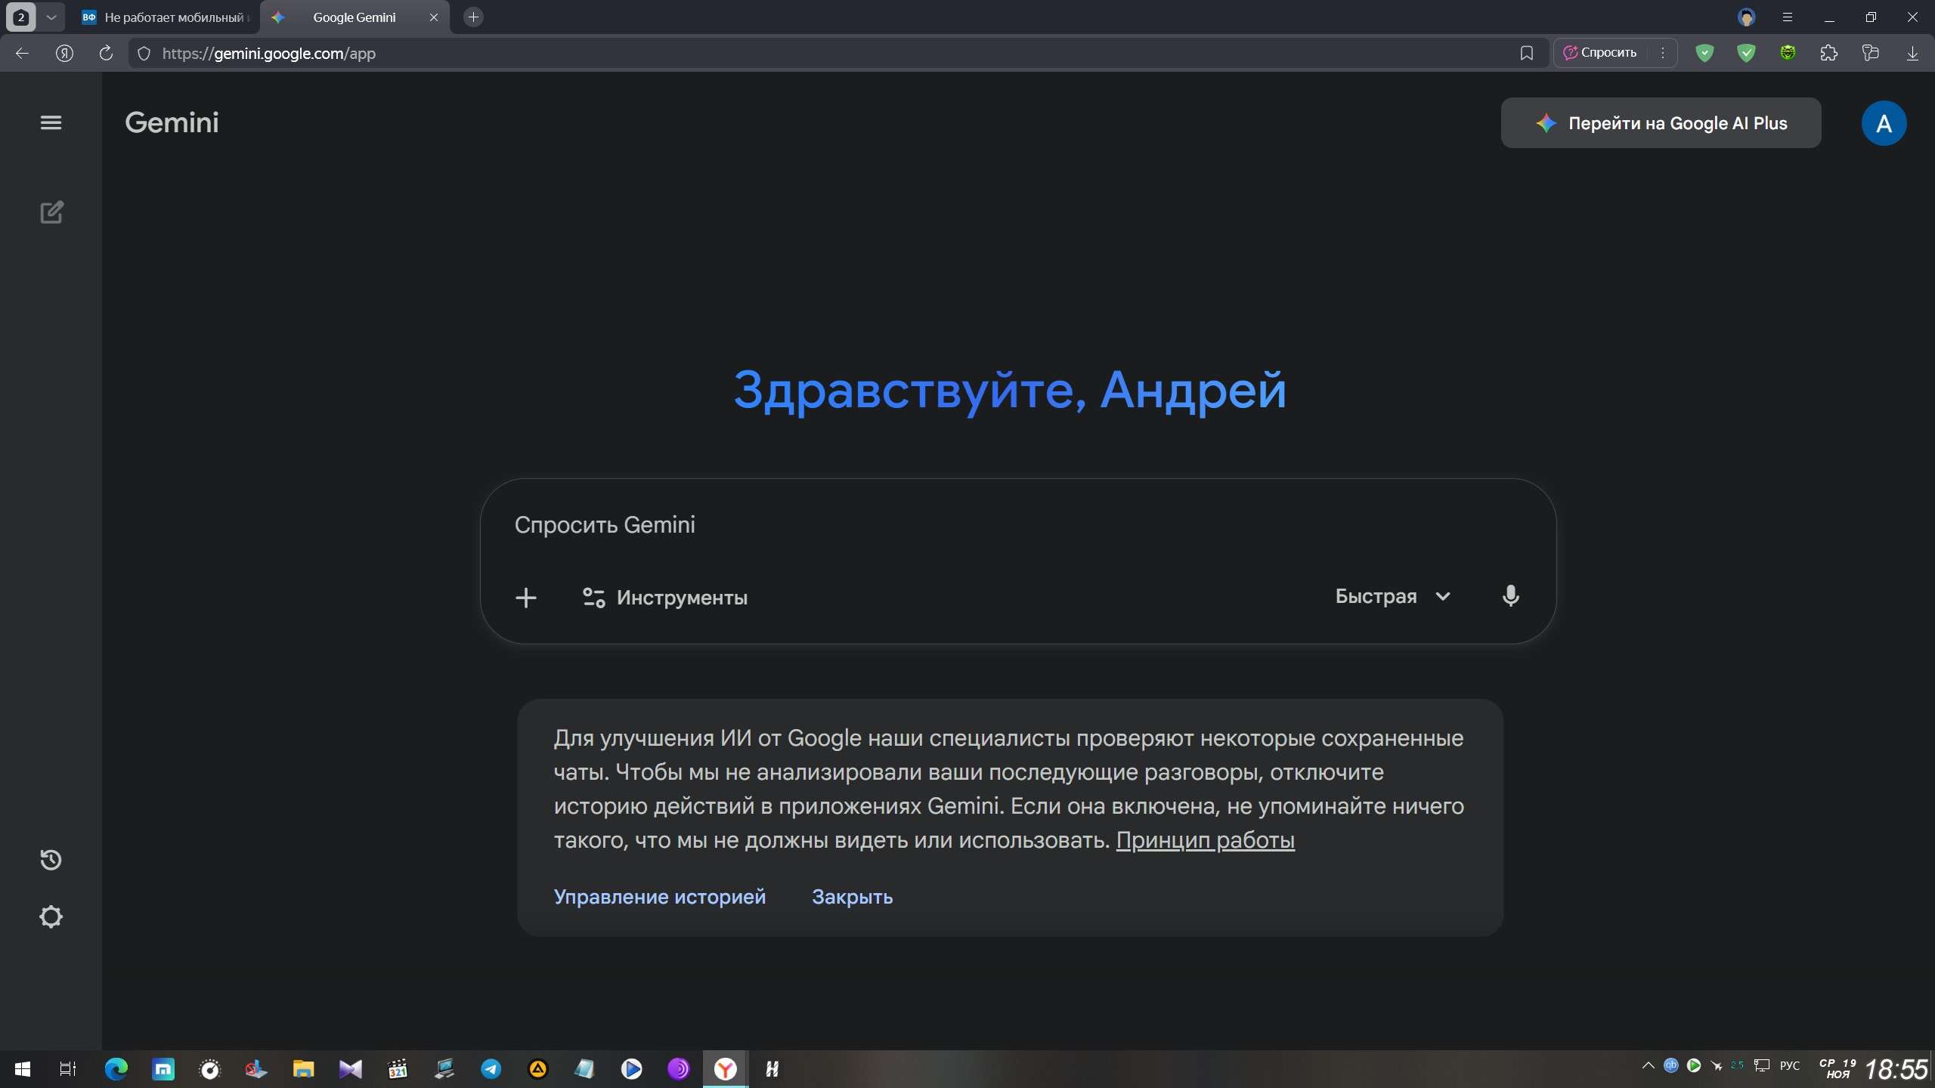Click the microphone voice input icon
Viewport: 1935px width, 1088px height.
[1510, 596]
